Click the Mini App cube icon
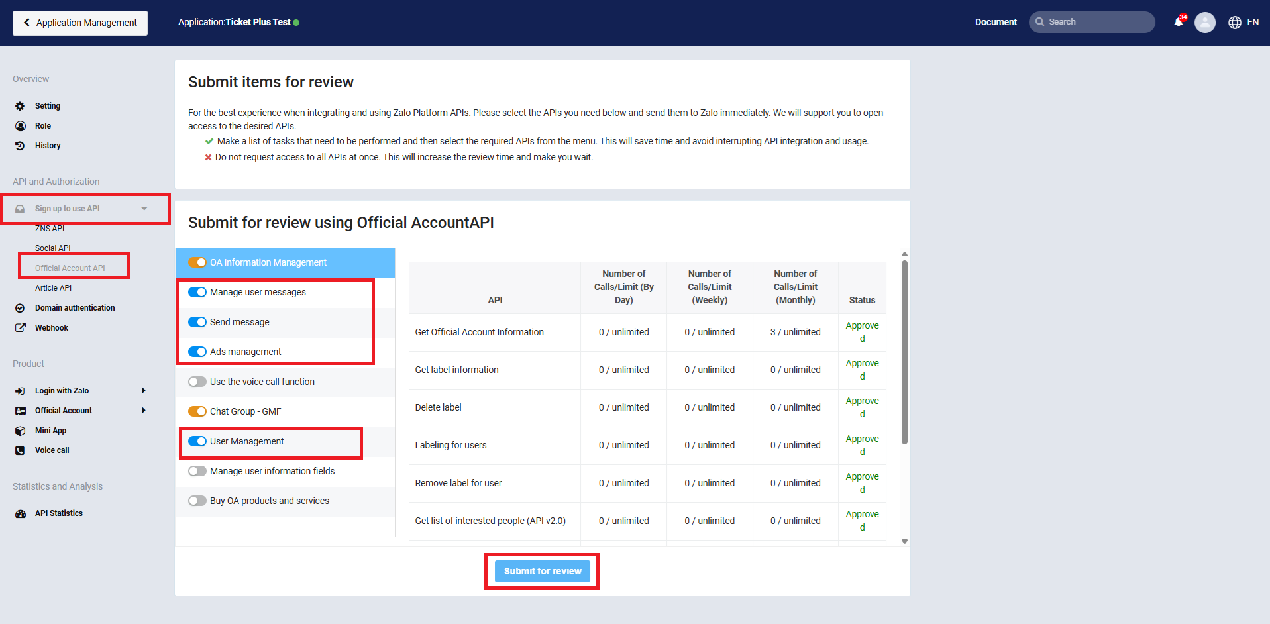Image resolution: width=1270 pixels, height=624 pixels. click(x=20, y=431)
